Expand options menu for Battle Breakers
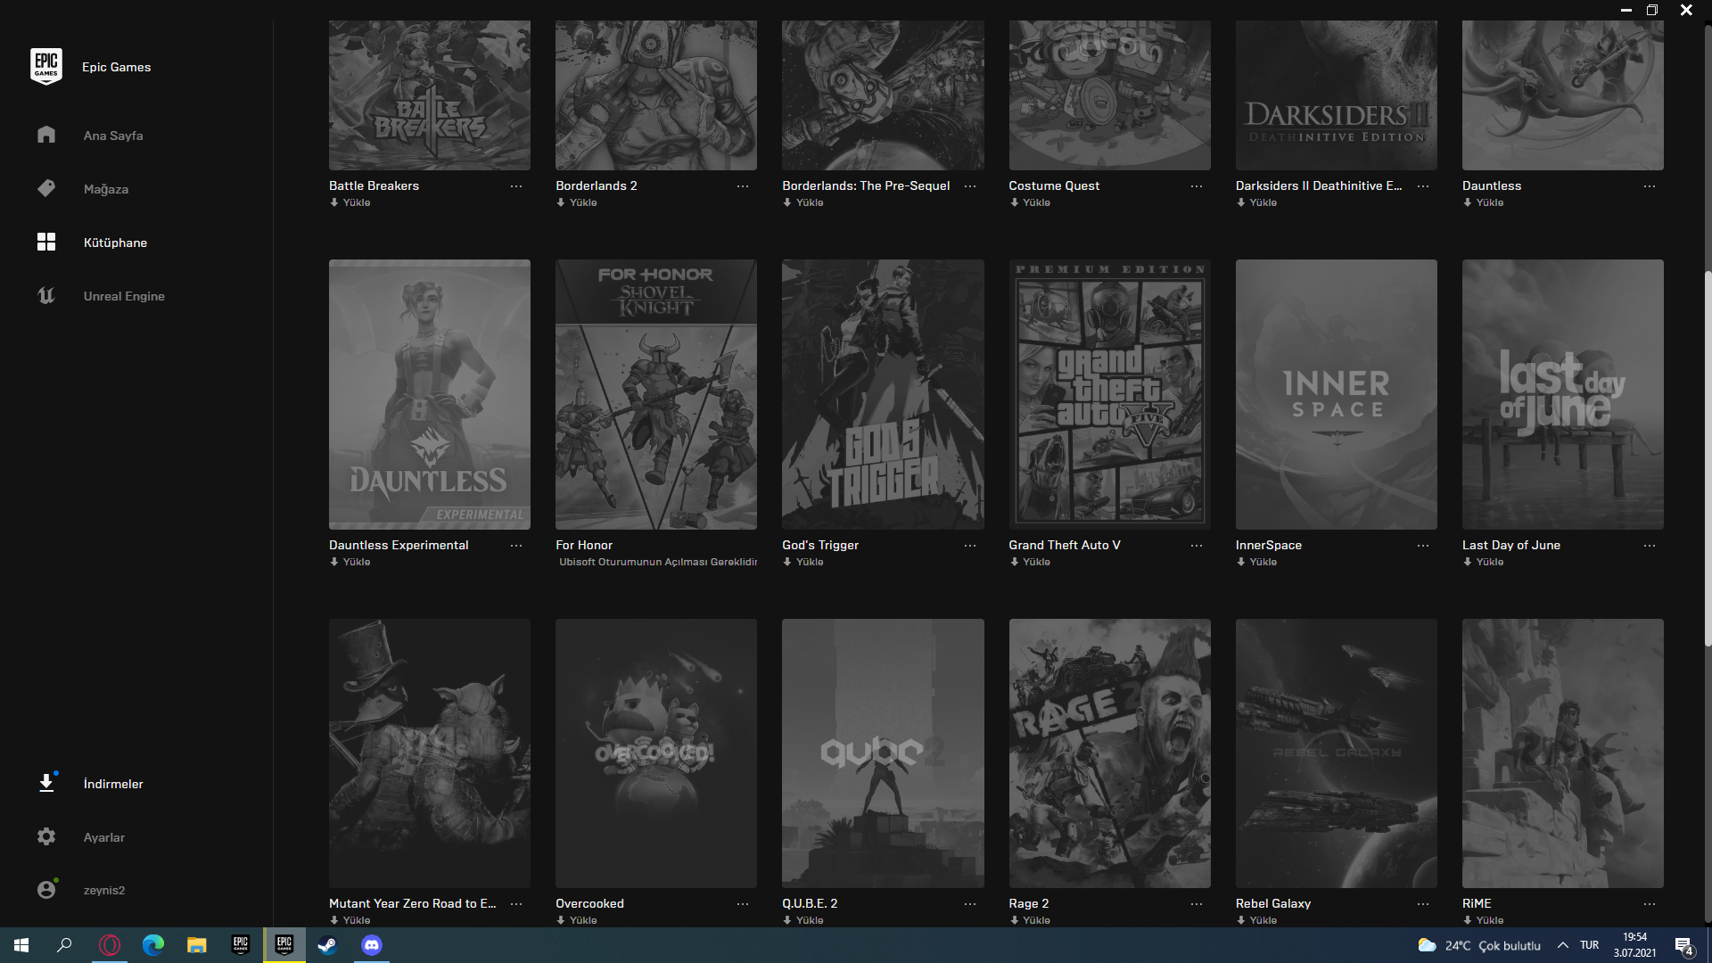Image resolution: width=1712 pixels, height=963 pixels. [x=516, y=186]
